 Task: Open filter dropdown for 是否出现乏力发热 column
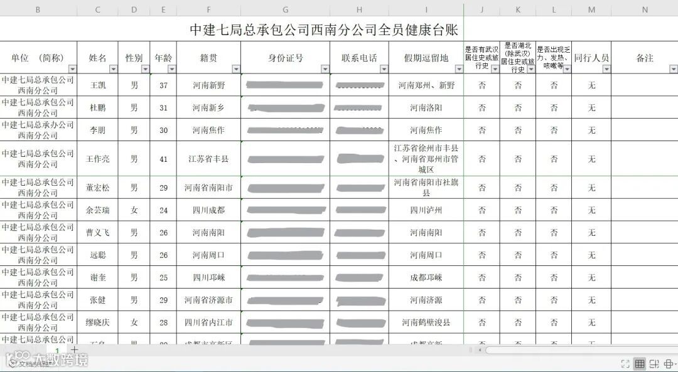(x=567, y=69)
